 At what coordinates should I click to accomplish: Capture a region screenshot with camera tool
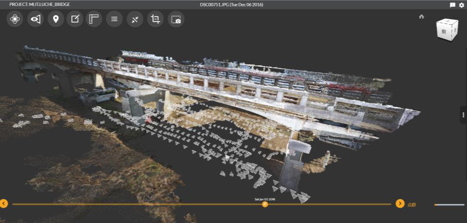tap(176, 19)
